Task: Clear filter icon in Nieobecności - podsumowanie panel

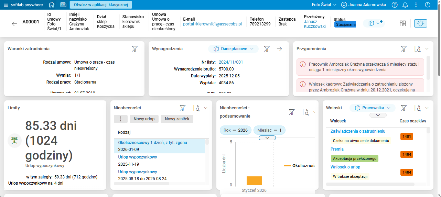Action: pos(291,112)
